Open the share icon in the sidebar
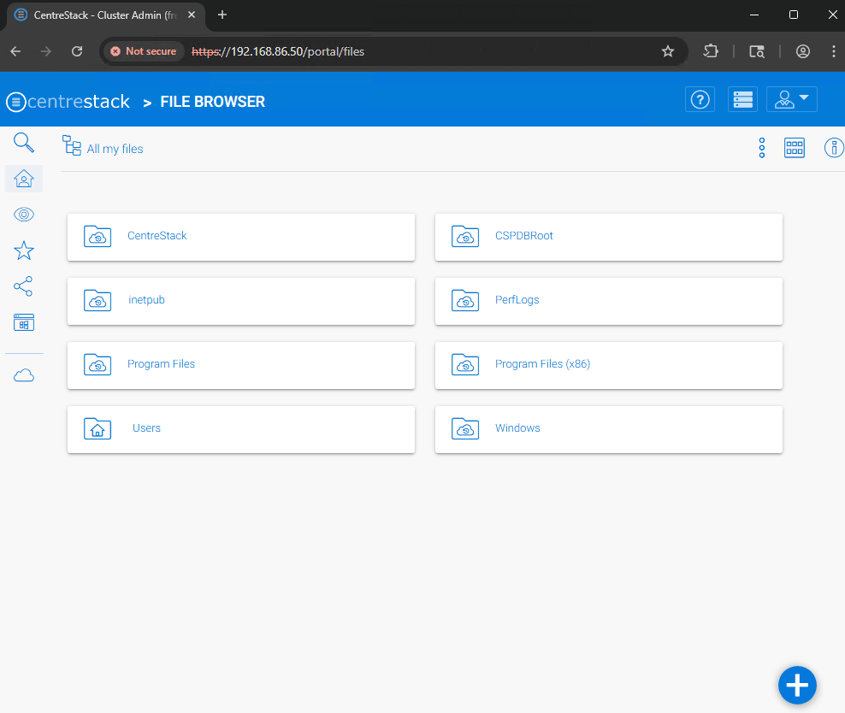The width and height of the screenshot is (845, 713). tap(23, 286)
